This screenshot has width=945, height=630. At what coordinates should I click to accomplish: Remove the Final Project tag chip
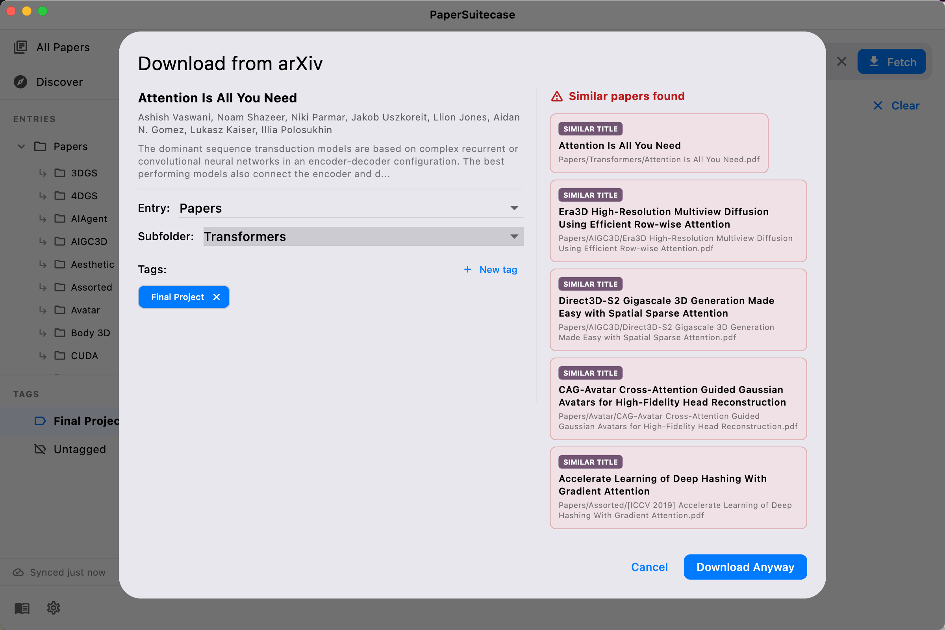click(x=217, y=296)
